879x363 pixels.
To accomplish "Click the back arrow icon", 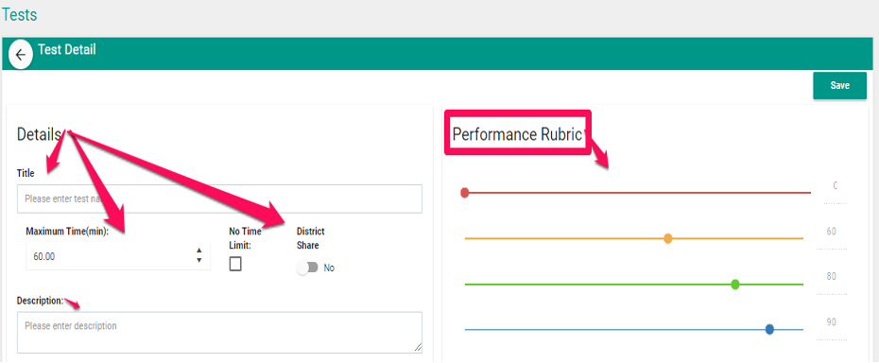I will click(x=21, y=55).
